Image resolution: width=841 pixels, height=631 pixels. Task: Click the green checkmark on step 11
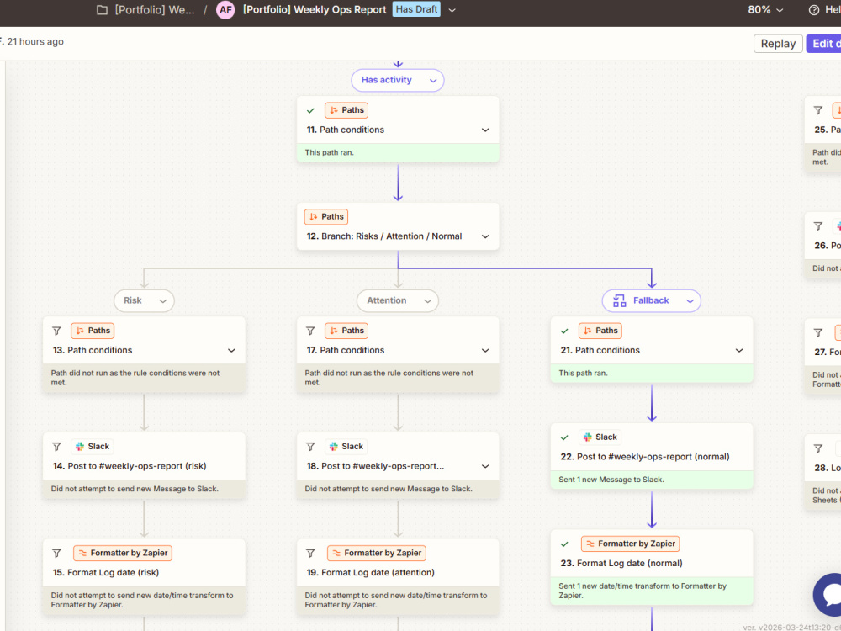tap(310, 110)
